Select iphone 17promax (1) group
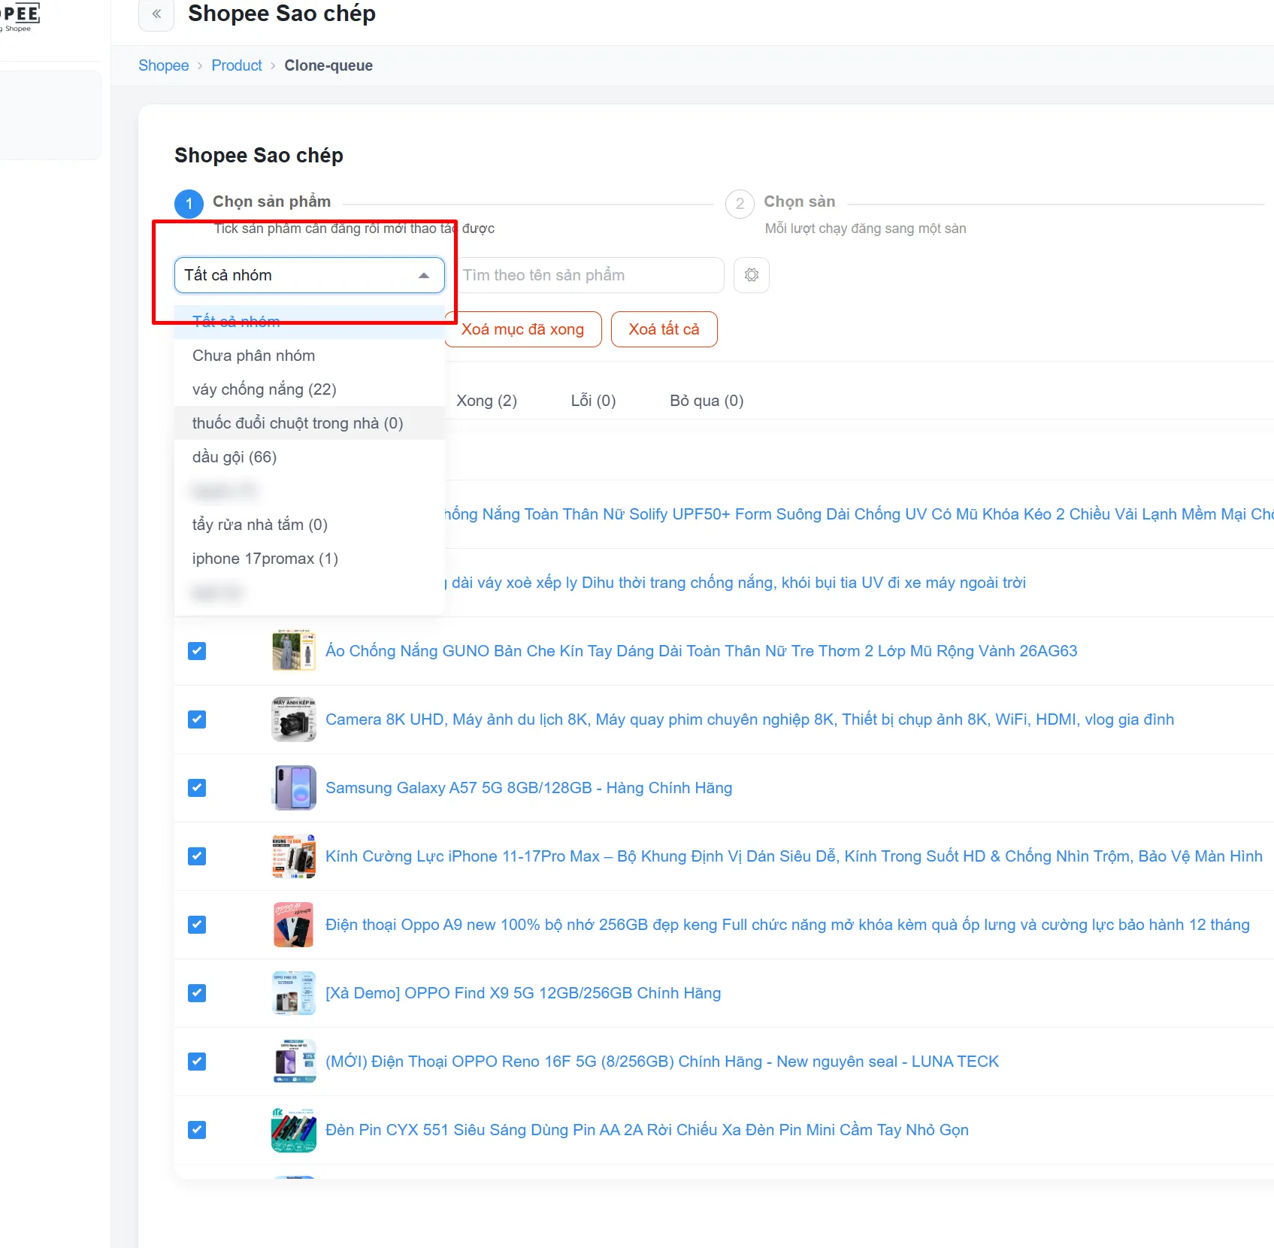The image size is (1274, 1248). [x=310, y=559]
